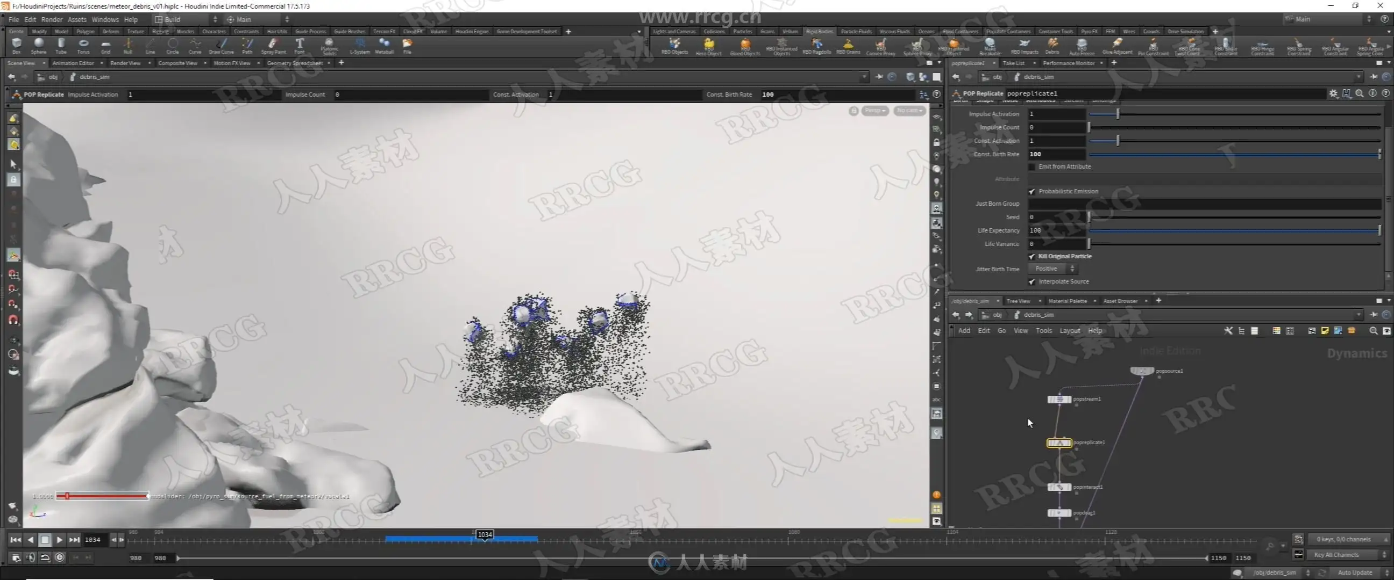Select the popreplicate1 node
The height and width of the screenshot is (580, 1394).
point(1058,443)
